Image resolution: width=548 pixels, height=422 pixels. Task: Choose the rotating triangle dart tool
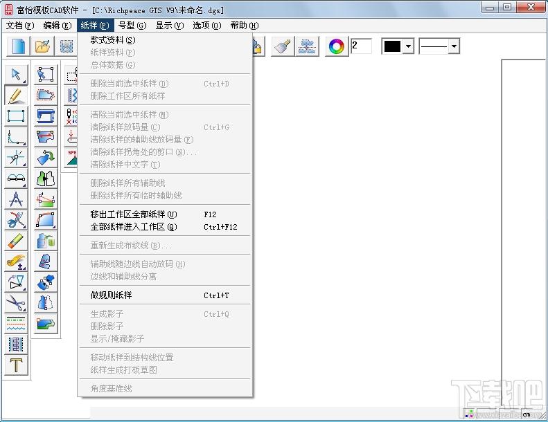point(16,282)
